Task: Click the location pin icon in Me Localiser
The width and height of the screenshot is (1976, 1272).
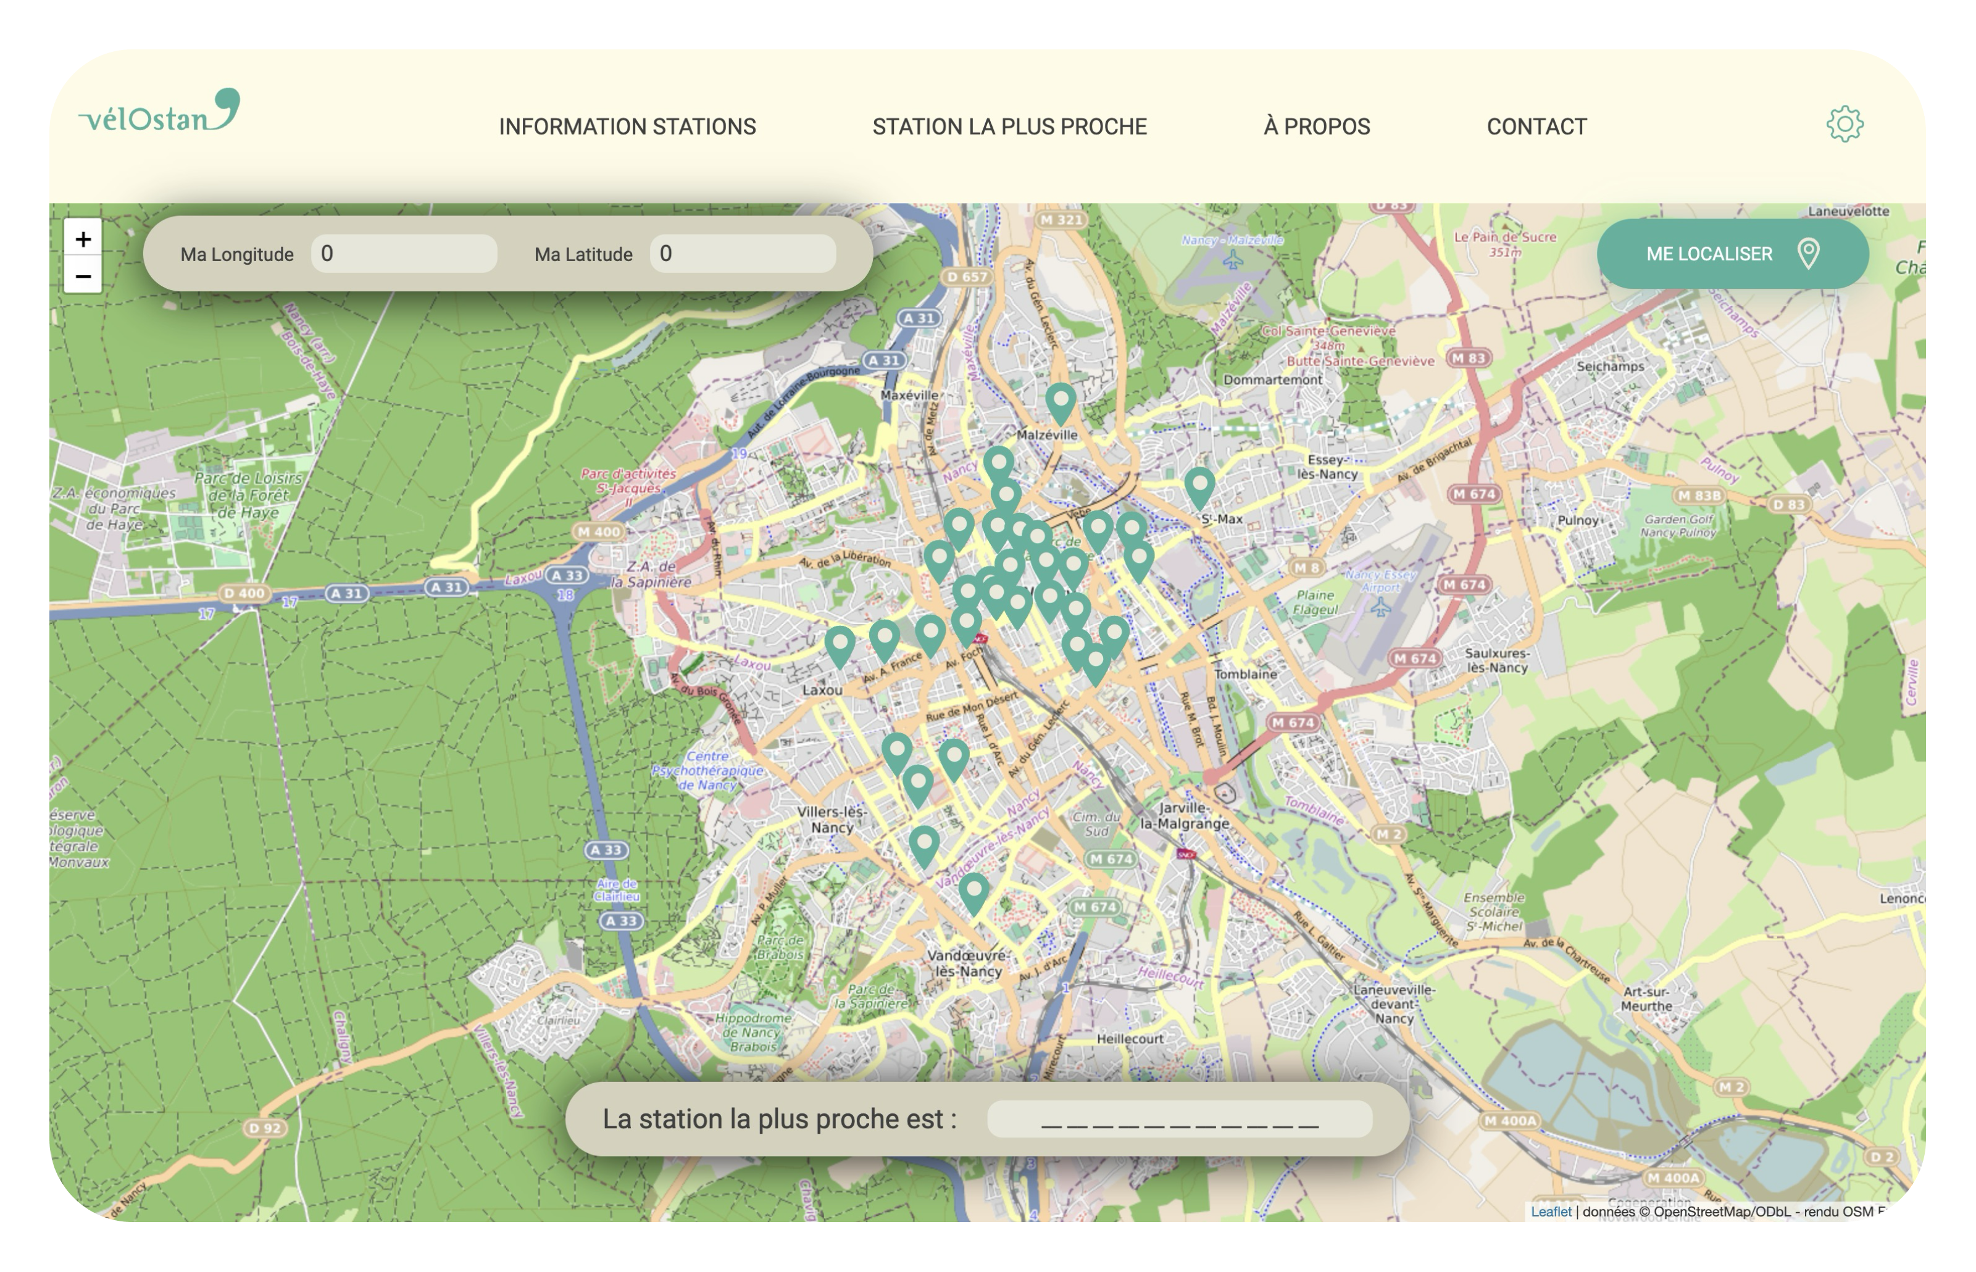Action: point(1807,254)
